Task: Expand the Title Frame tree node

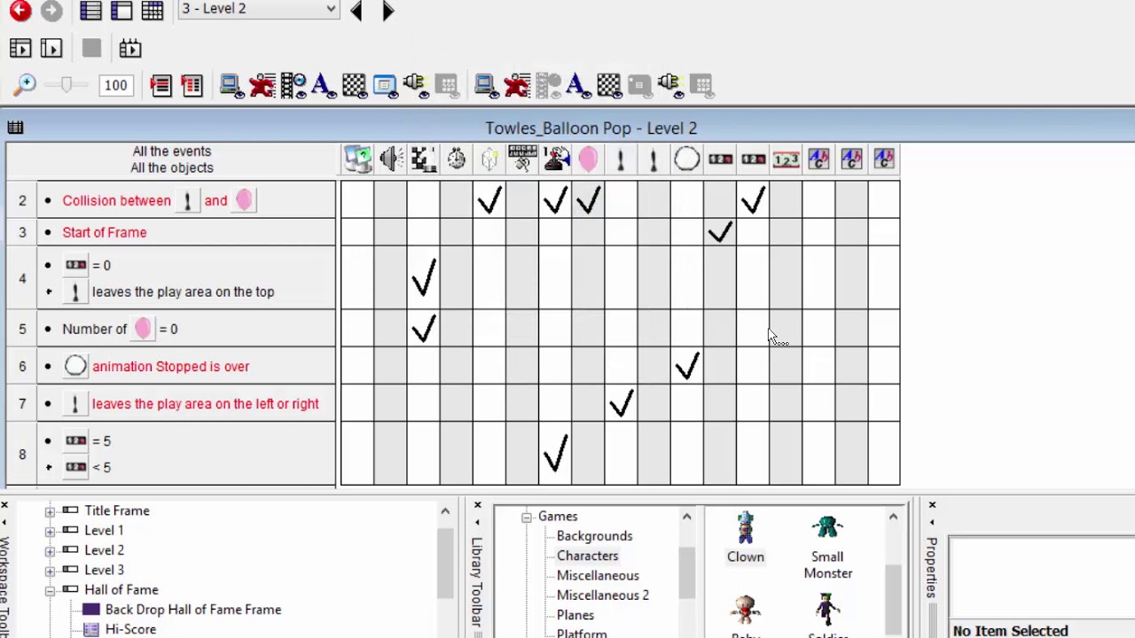Action: tap(50, 511)
